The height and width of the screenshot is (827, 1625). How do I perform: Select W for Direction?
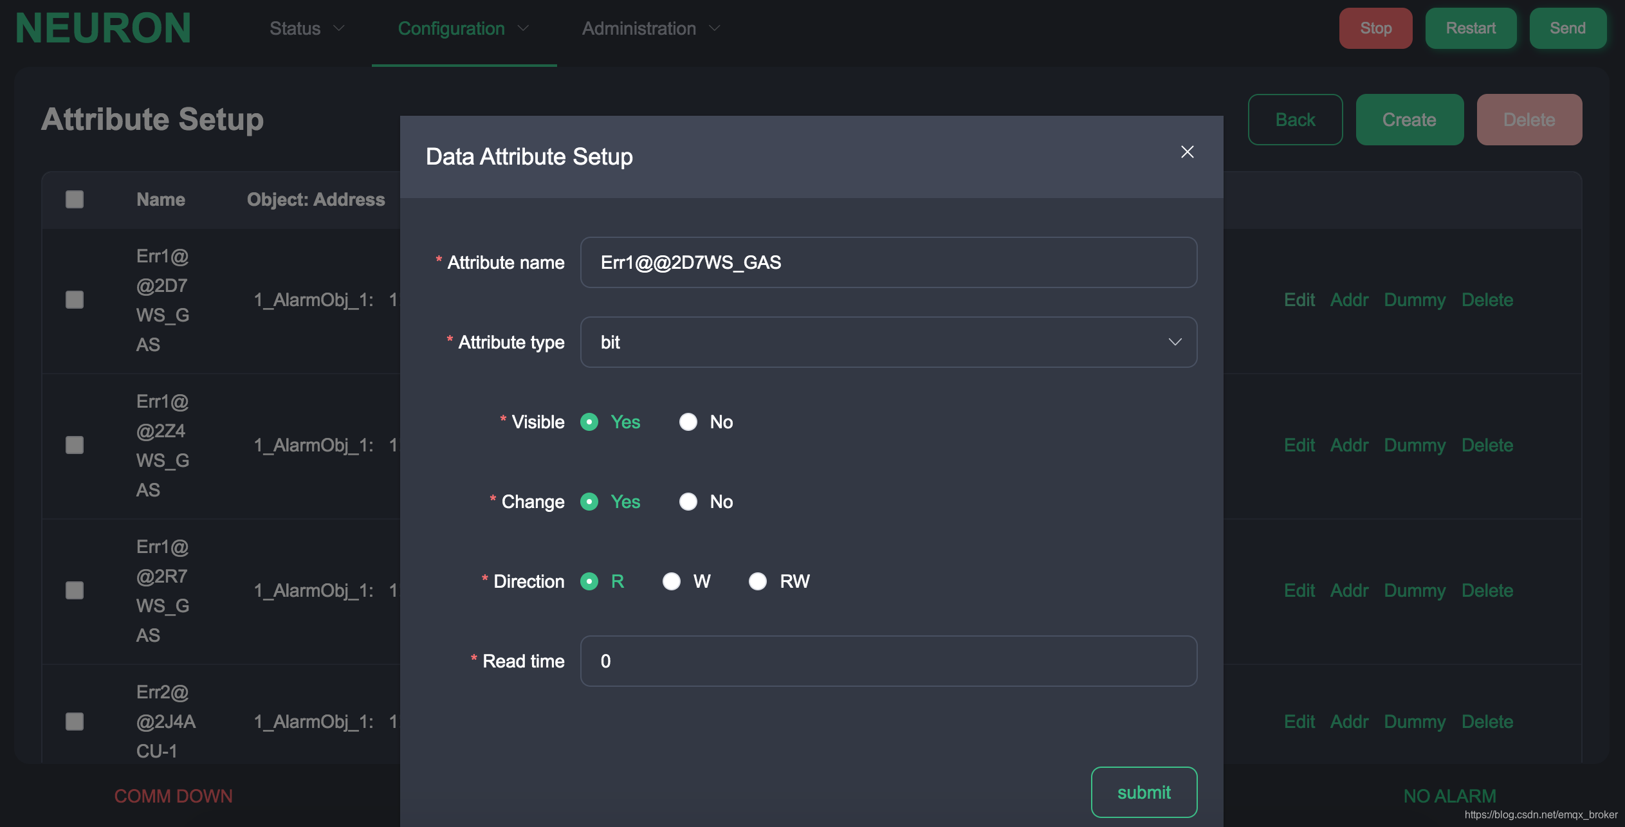pyautogui.click(x=672, y=581)
